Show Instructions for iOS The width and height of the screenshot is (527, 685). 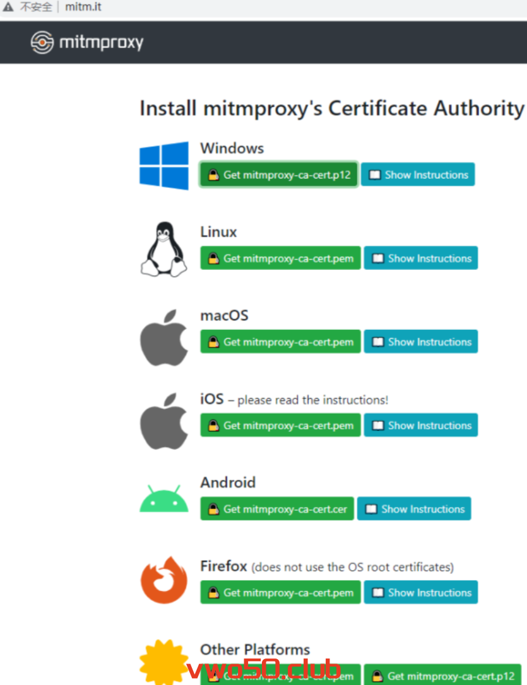pos(421,426)
